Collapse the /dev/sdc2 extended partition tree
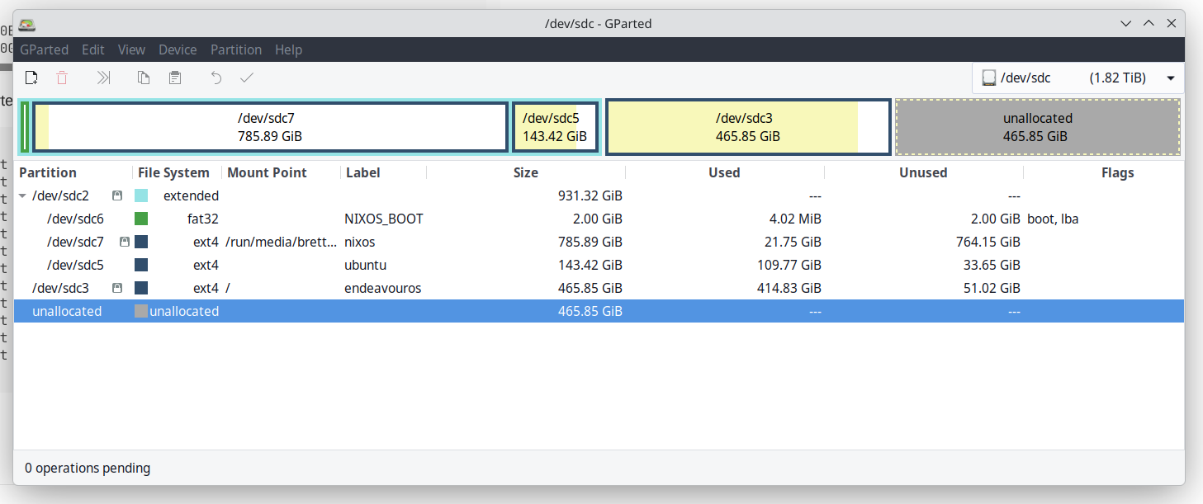The image size is (1203, 504). click(22, 196)
